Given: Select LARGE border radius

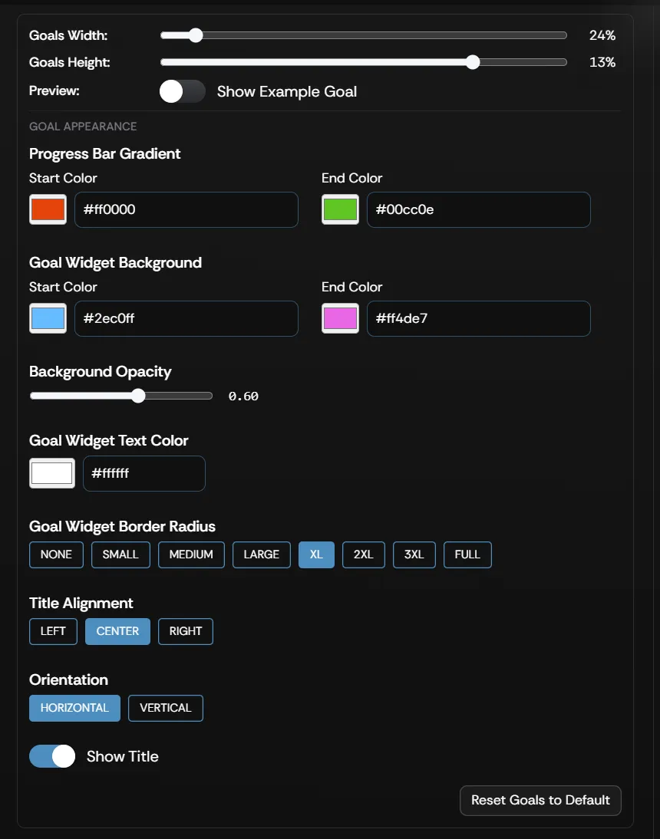Looking at the screenshot, I should (x=261, y=554).
